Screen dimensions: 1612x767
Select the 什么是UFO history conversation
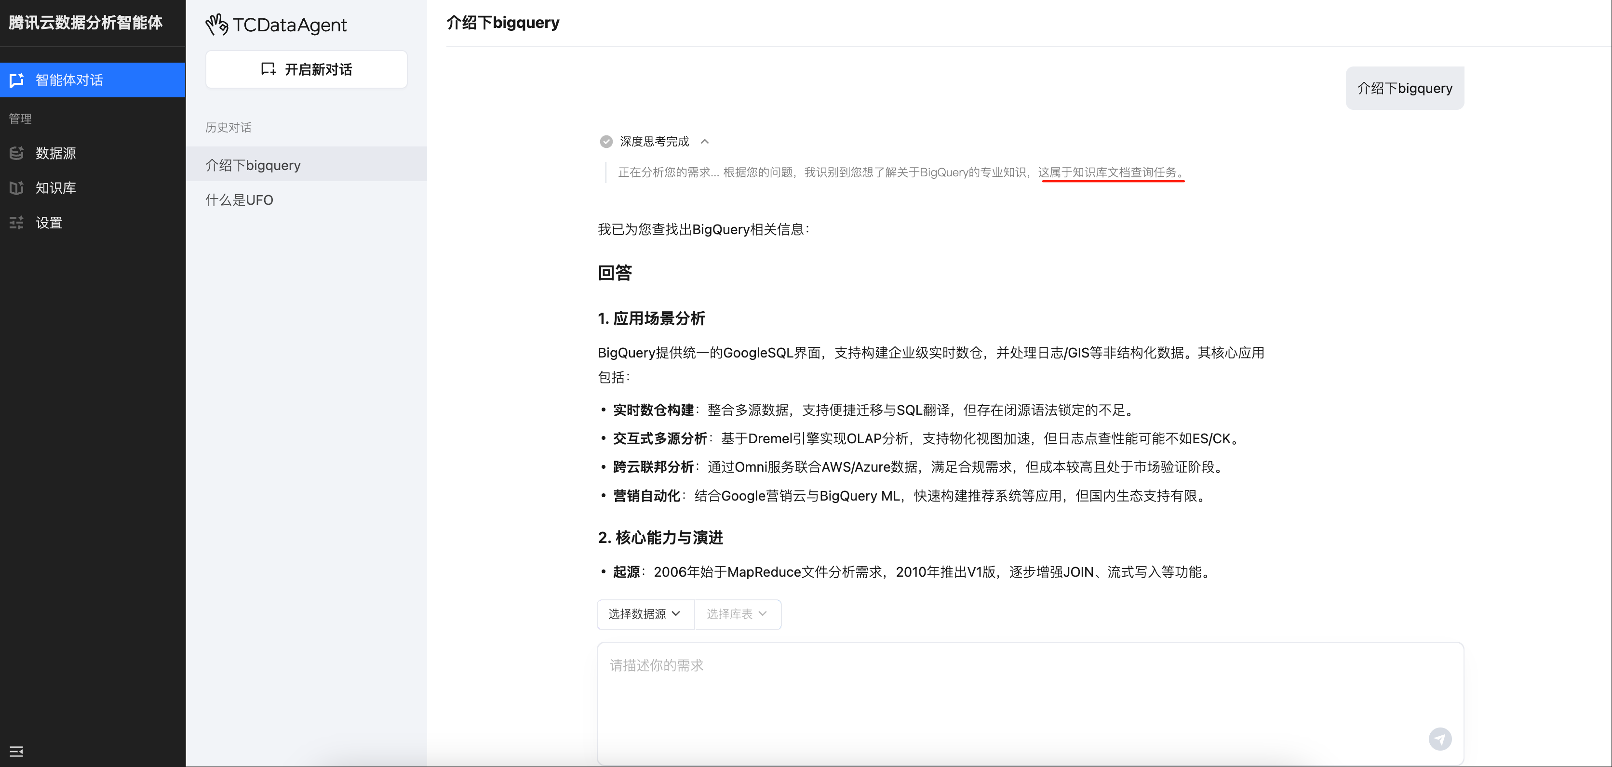[307, 199]
